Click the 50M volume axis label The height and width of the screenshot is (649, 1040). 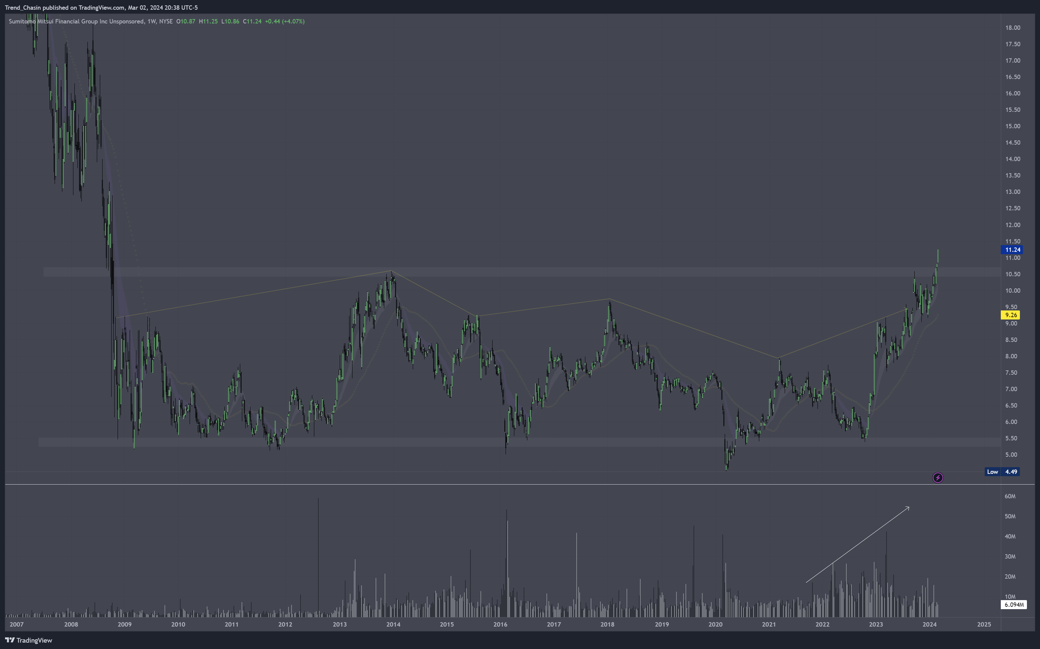click(x=1010, y=516)
